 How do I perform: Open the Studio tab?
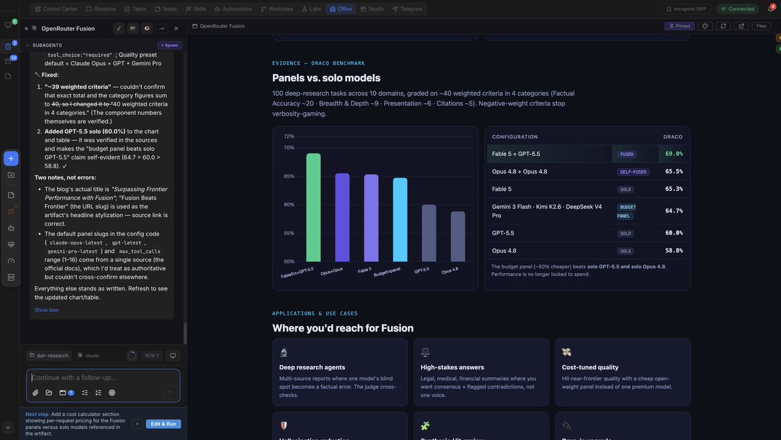[372, 9]
